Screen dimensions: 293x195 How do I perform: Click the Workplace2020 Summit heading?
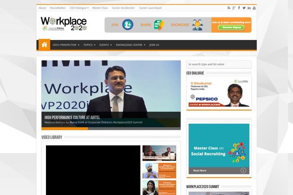(203, 187)
